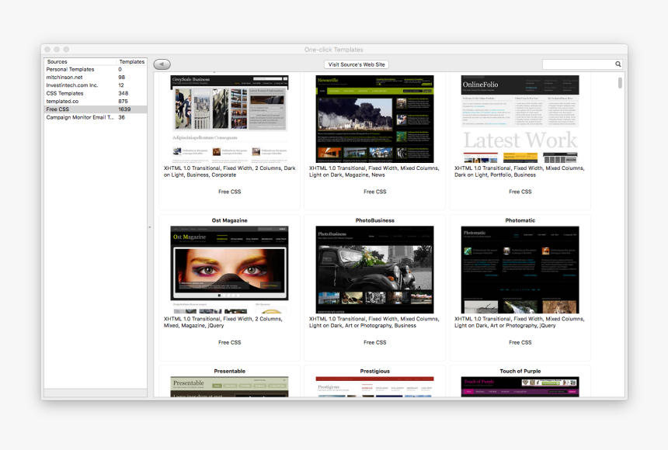Select templated.co source
This screenshot has height=450, width=668.
[x=96, y=102]
